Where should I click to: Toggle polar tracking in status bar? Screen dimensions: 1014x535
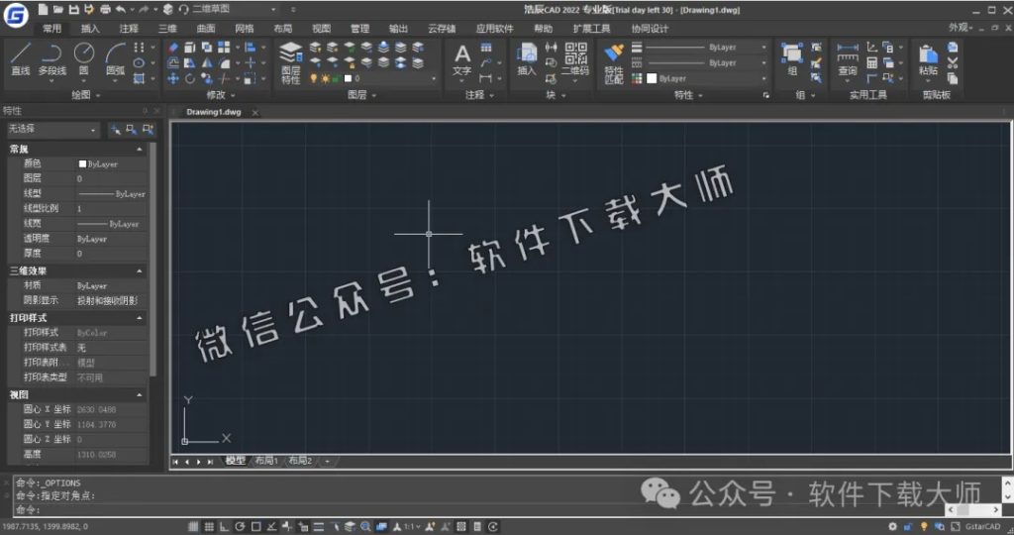click(240, 527)
